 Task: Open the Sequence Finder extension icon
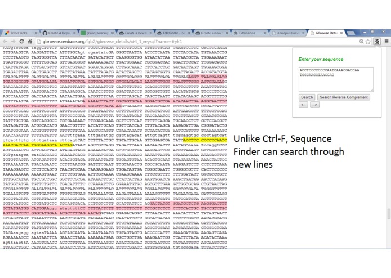pos(377,42)
